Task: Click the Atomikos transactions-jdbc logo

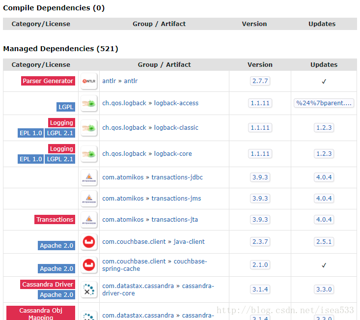Action: tap(89, 177)
